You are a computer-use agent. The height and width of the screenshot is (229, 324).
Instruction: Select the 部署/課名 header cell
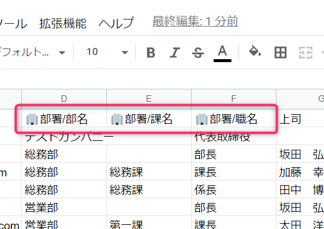149,119
